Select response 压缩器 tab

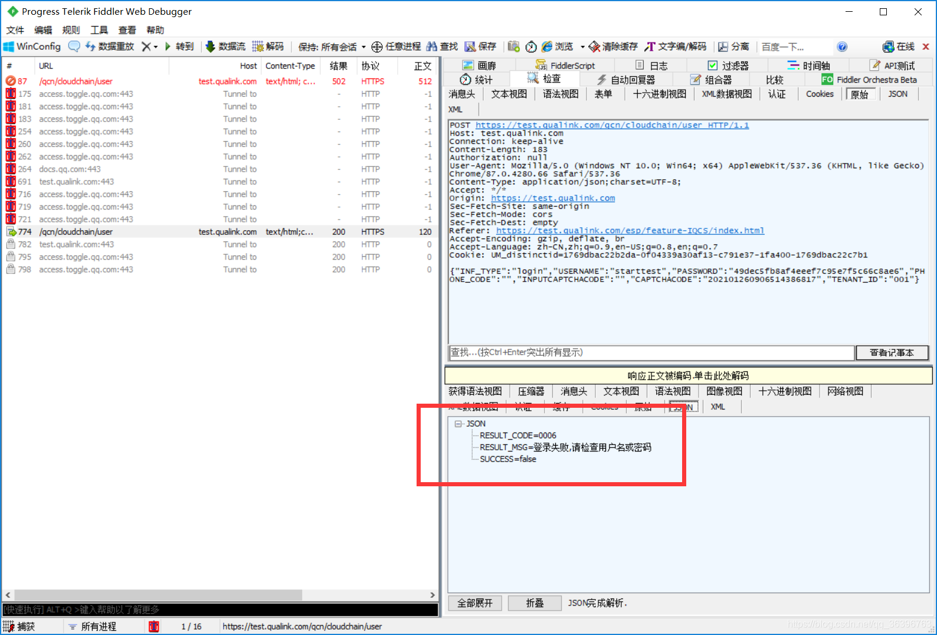[x=531, y=391]
